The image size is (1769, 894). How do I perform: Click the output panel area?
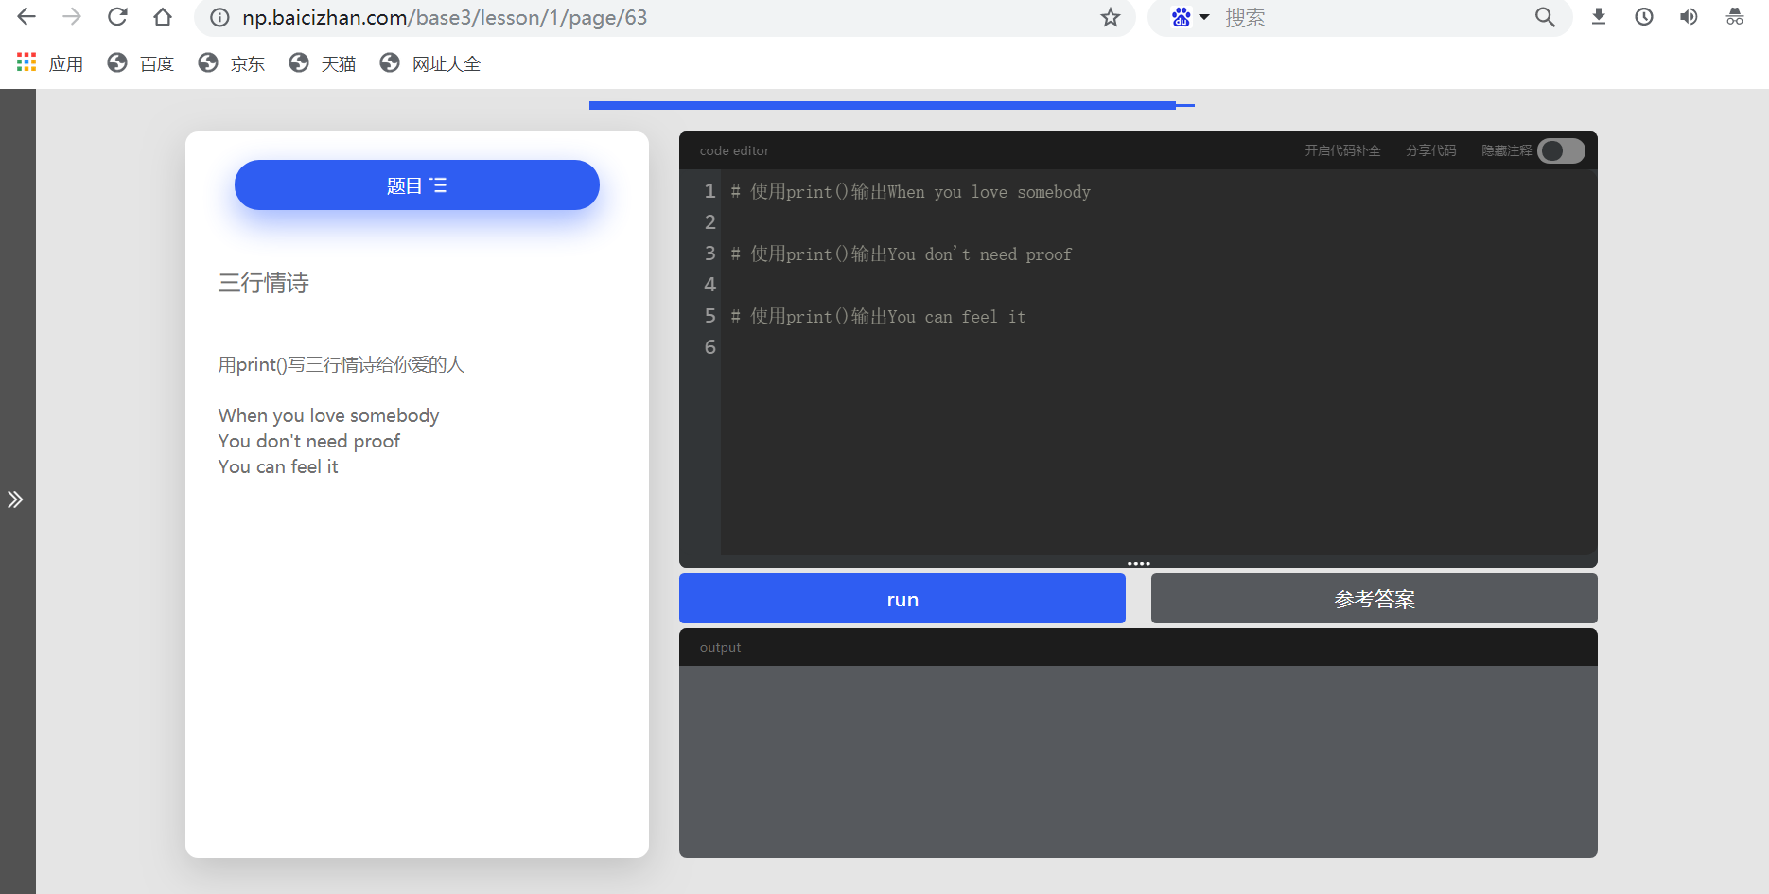(1138, 762)
